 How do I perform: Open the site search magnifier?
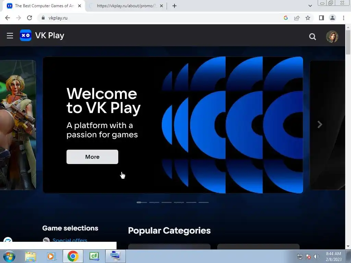(313, 36)
